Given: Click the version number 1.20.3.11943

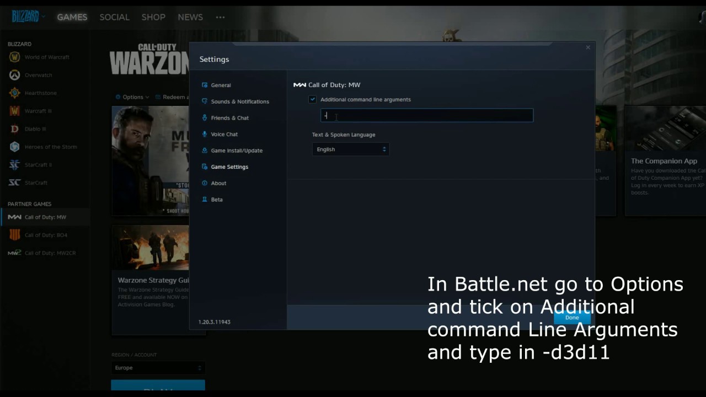Looking at the screenshot, I should click(x=215, y=322).
